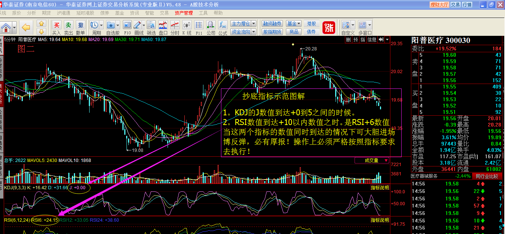
Task: Open dropdown arrow beside chart collapse icon
Action: click(387, 39)
